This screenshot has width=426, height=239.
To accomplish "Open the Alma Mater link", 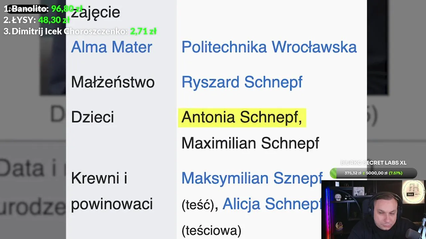I will tap(111, 47).
